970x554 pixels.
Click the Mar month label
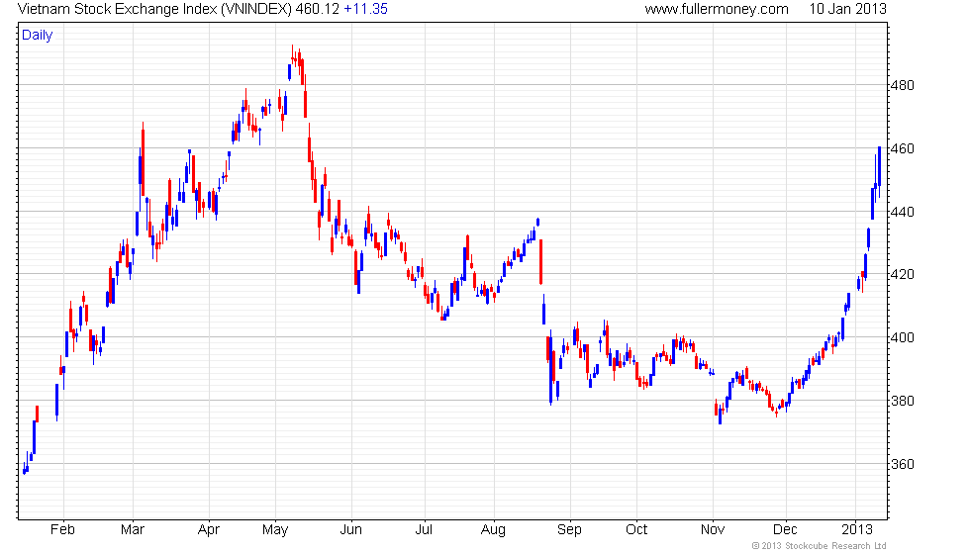[x=133, y=530]
